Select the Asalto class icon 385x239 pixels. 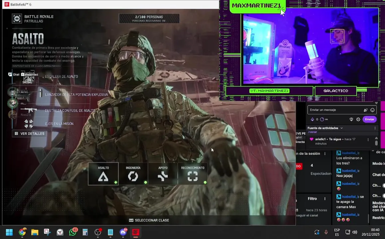(103, 176)
